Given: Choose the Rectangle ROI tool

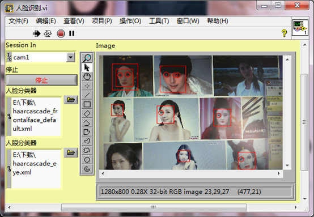Looking at the screenshot, I should point(87,104).
